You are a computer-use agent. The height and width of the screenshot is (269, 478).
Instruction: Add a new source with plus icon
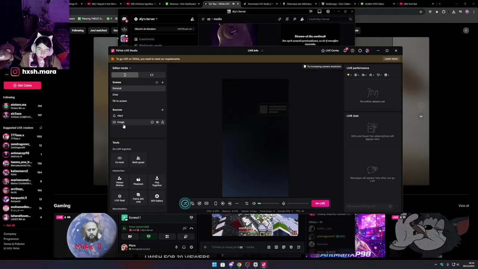(x=162, y=110)
